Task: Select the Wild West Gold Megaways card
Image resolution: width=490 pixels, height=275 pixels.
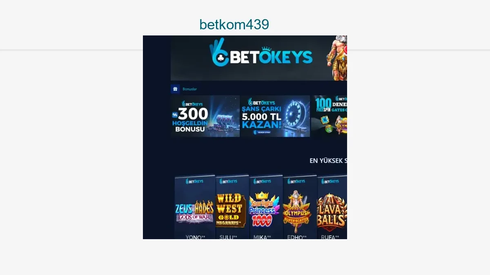Action: point(232,207)
